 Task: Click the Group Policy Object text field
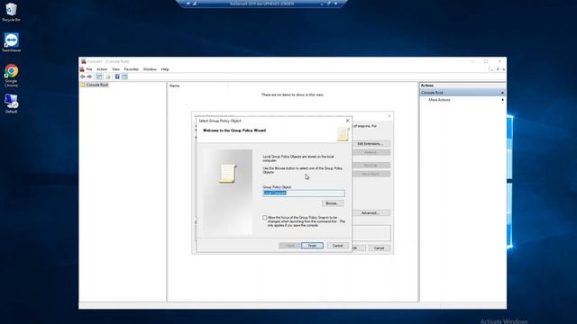[304, 193]
